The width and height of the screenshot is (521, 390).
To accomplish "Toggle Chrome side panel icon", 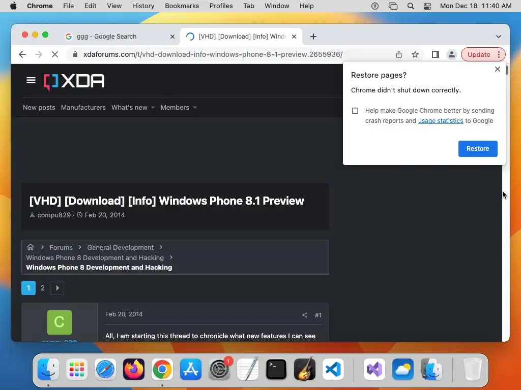I will (436, 54).
